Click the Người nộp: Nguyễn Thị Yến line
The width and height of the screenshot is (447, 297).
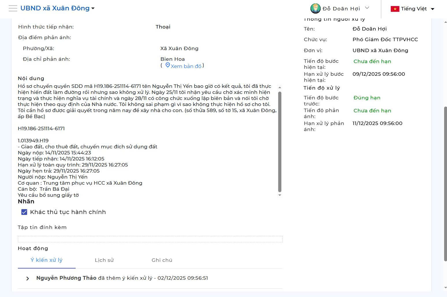coord(53,177)
